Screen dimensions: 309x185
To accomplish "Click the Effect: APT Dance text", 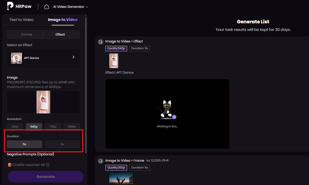I will tap(119, 72).
